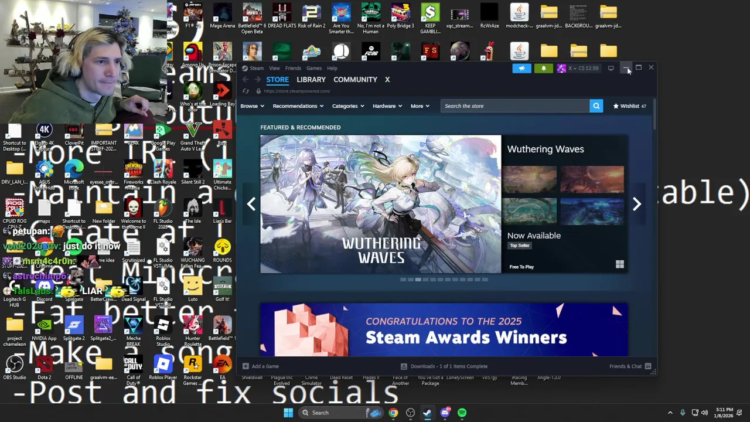Open Spotify from the taskbar
Viewport: 750px width, 422px height.
pos(462,413)
